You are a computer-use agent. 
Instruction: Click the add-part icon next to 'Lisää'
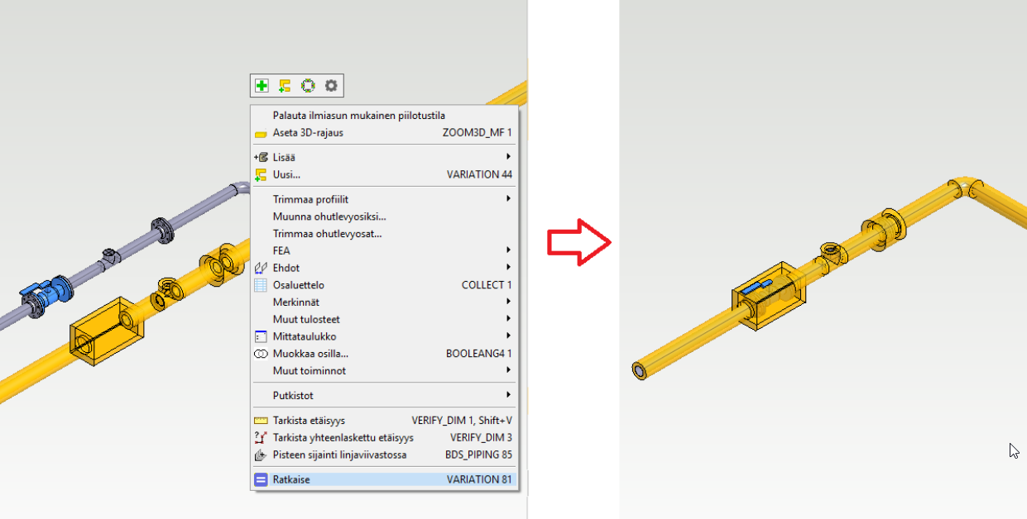(x=261, y=157)
